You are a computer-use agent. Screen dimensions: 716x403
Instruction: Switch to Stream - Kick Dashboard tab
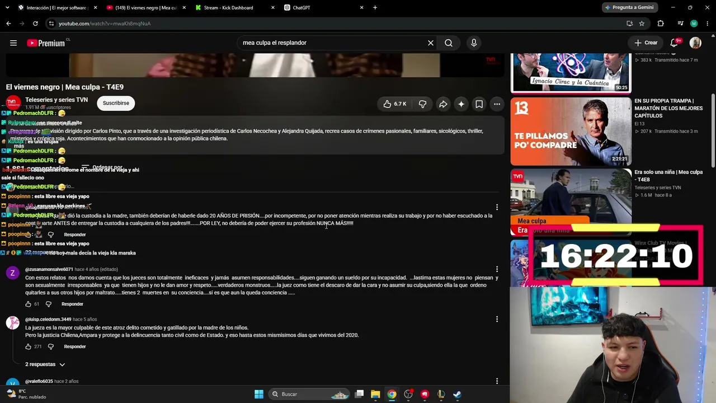point(234,8)
